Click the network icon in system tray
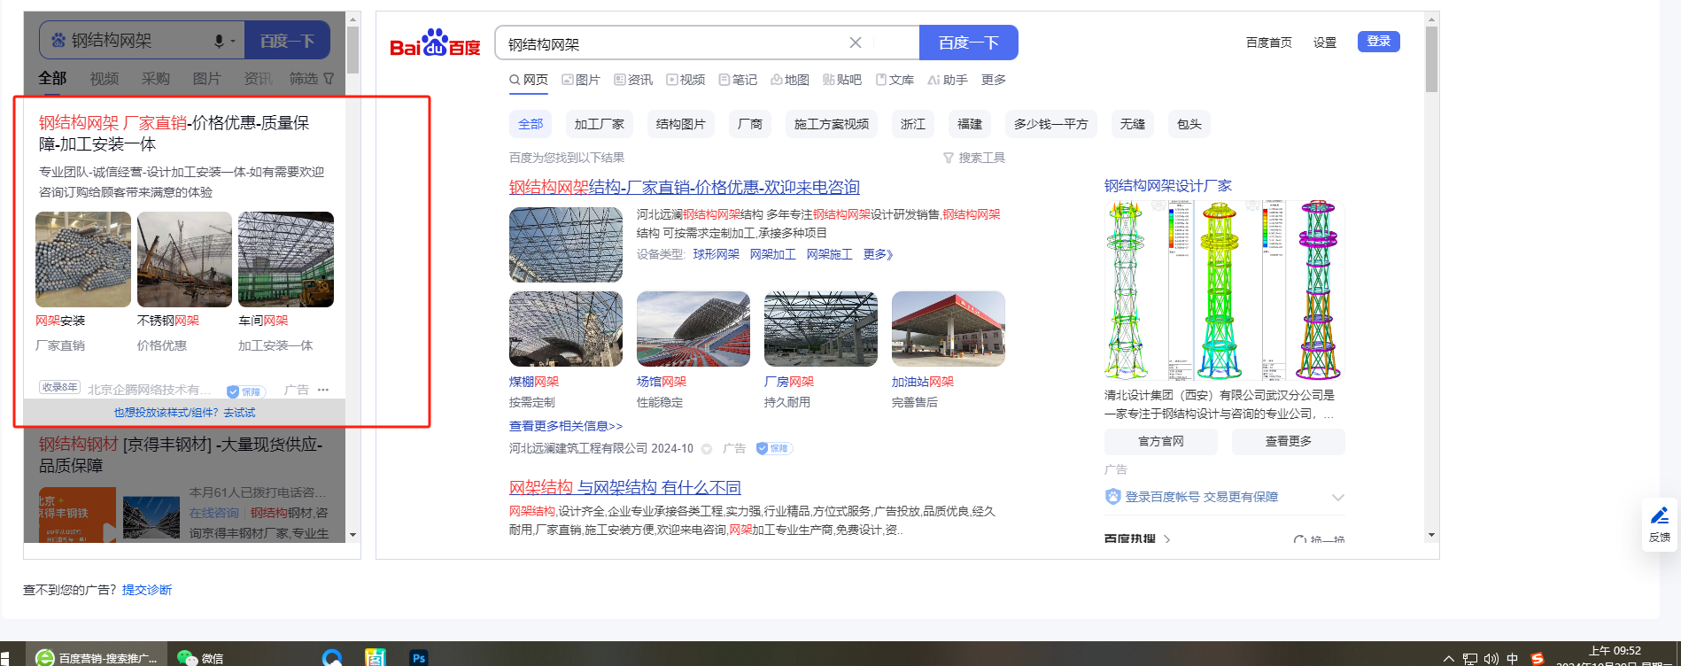This screenshot has width=1681, height=666. tap(1470, 659)
